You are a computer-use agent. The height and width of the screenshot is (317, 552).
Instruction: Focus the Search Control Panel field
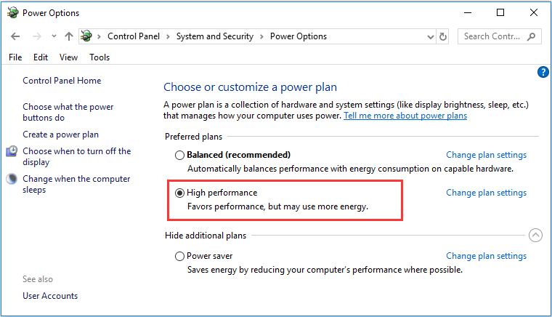tap(493, 36)
